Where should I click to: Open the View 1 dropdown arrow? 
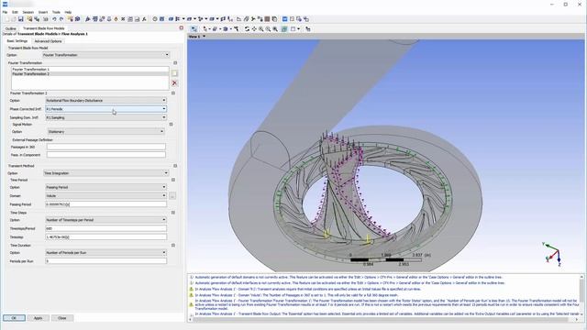click(x=204, y=37)
